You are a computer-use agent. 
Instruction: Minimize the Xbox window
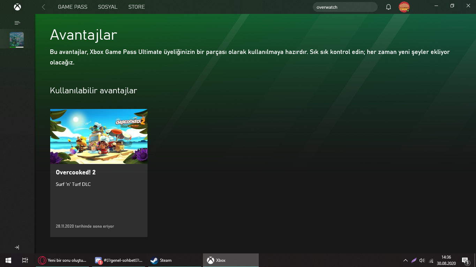(x=436, y=6)
